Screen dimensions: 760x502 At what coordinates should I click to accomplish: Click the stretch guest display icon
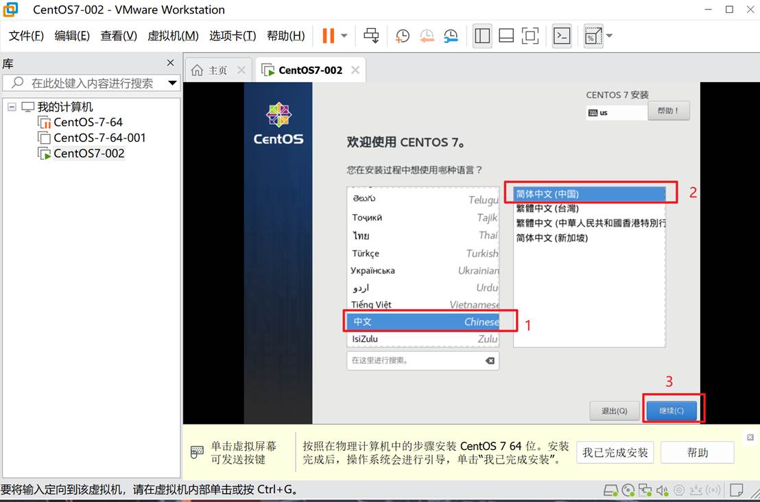(x=593, y=36)
